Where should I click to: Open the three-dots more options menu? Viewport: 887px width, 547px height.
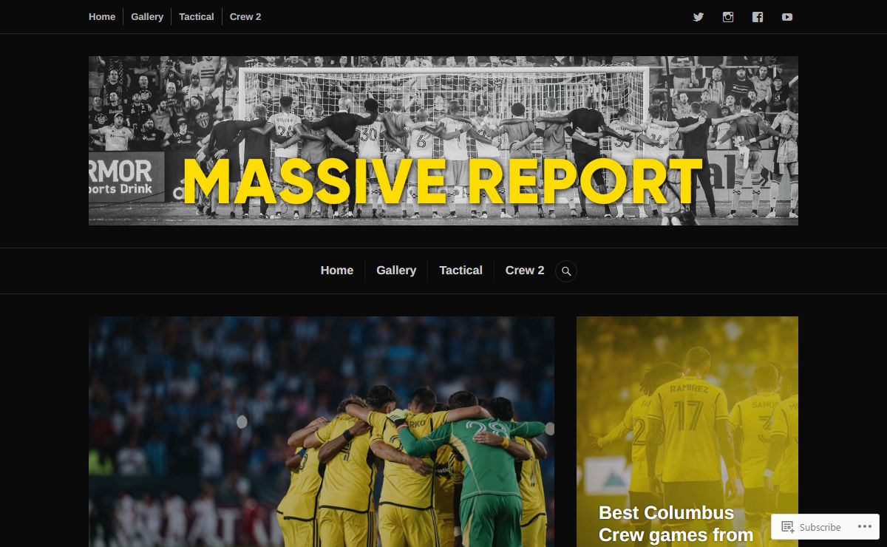pos(865,527)
